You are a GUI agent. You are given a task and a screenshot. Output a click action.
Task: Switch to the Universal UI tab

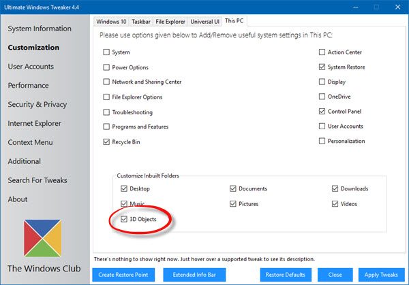[204, 22]
